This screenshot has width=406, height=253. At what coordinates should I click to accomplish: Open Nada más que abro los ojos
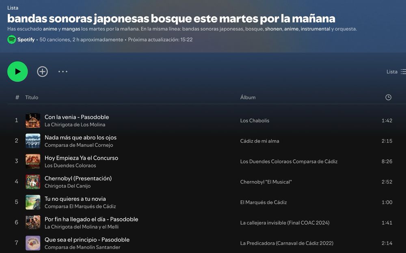tap(80, 137)
